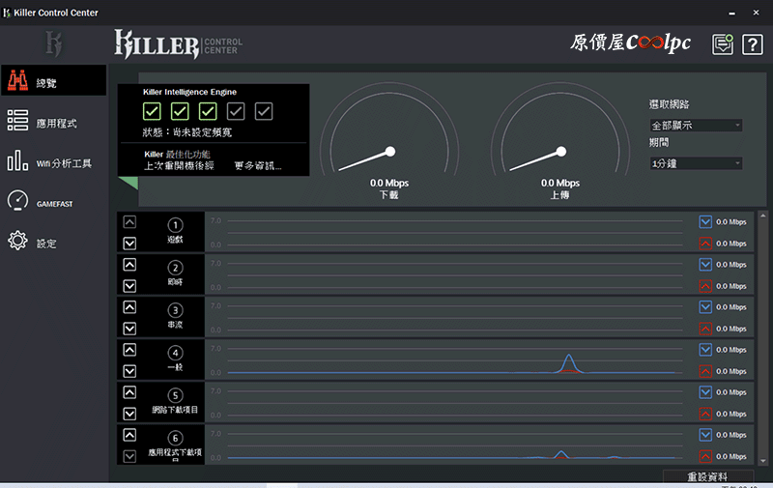The image size is (773, 488).
Task: Click the GameFast speedometer icon
Action: [x=17, y=201]
